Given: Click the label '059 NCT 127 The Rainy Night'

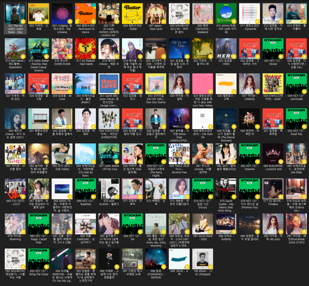Looking at the screenshot, I should (x=156, y=171).
